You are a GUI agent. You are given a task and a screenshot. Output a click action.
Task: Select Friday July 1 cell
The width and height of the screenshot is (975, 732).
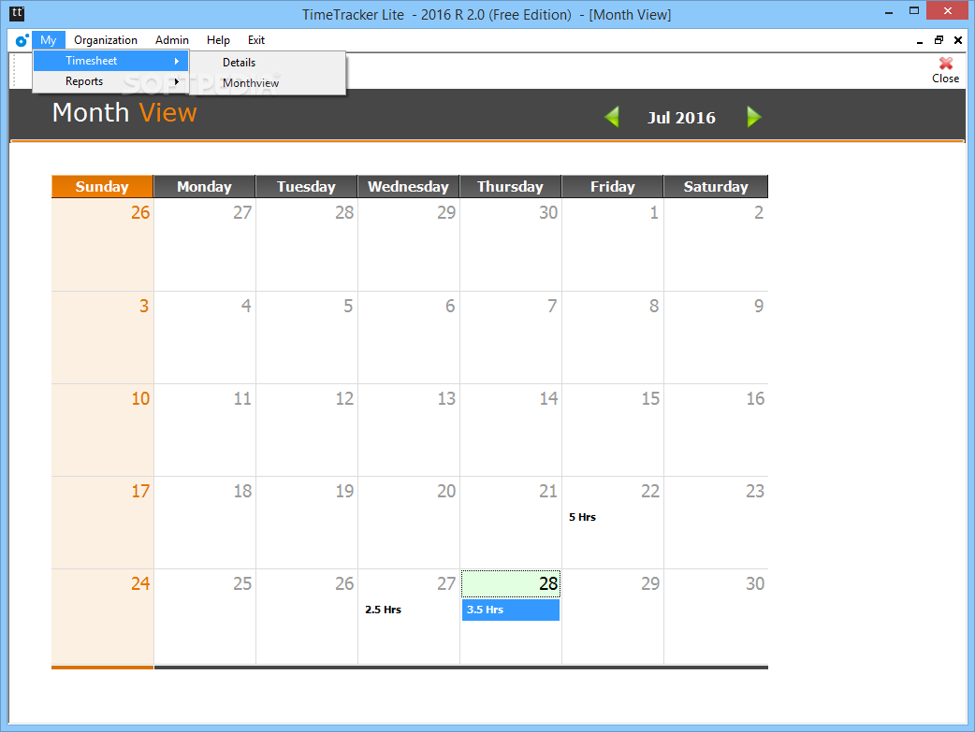(x=613, y=244)
